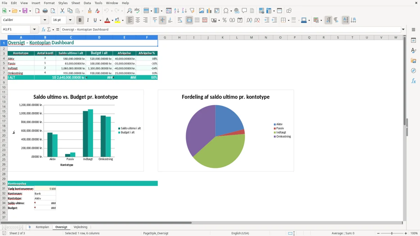Open the conditional formatting dropdown arrow
Image resolution: width=420 pixels, height=236 pixels.
click(x=321, y=20)
